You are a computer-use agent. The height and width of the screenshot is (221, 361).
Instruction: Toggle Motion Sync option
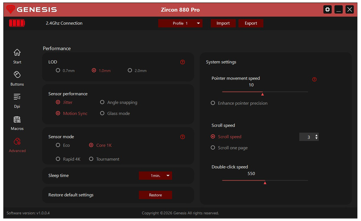(72, 114)
